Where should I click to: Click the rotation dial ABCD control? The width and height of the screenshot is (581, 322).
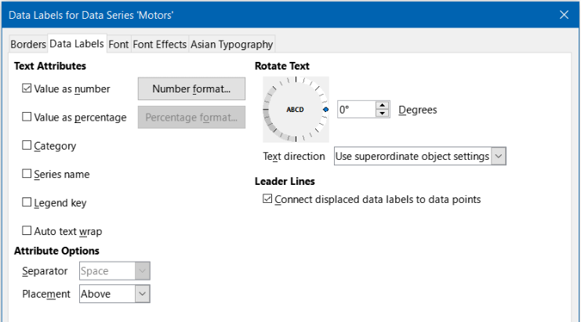click(x=296, y=110)
